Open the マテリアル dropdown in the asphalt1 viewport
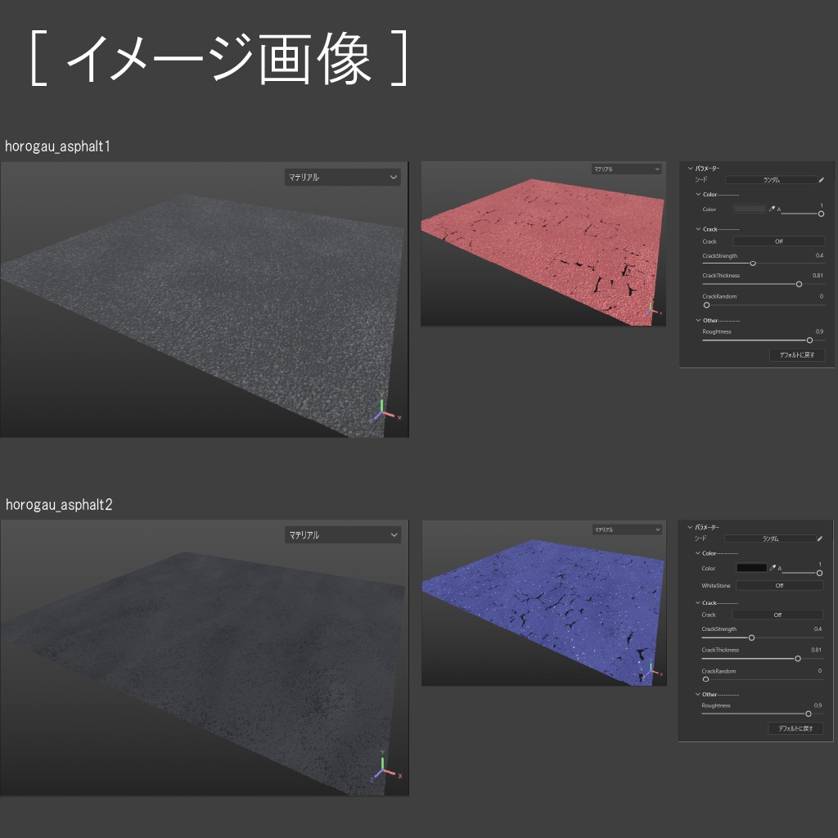 click(x=343, y=177)
